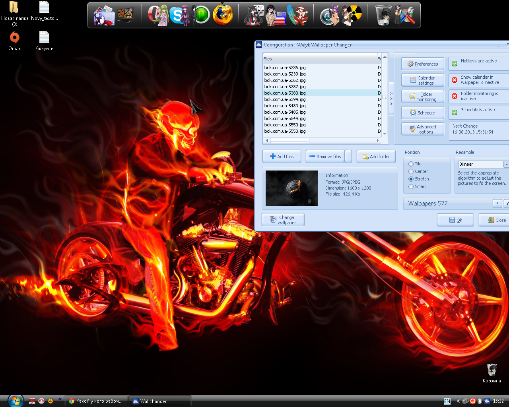
Task: Click the Wallchanger tray icon
Action: [x=487, y=401]
